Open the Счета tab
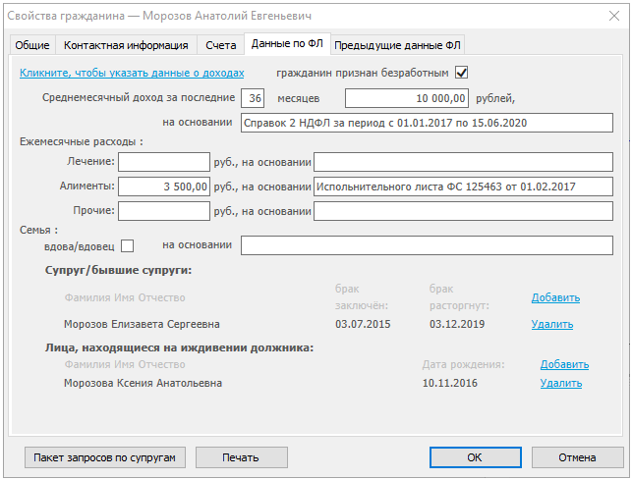This screenshot has width=632, height=480. (220, 45)
